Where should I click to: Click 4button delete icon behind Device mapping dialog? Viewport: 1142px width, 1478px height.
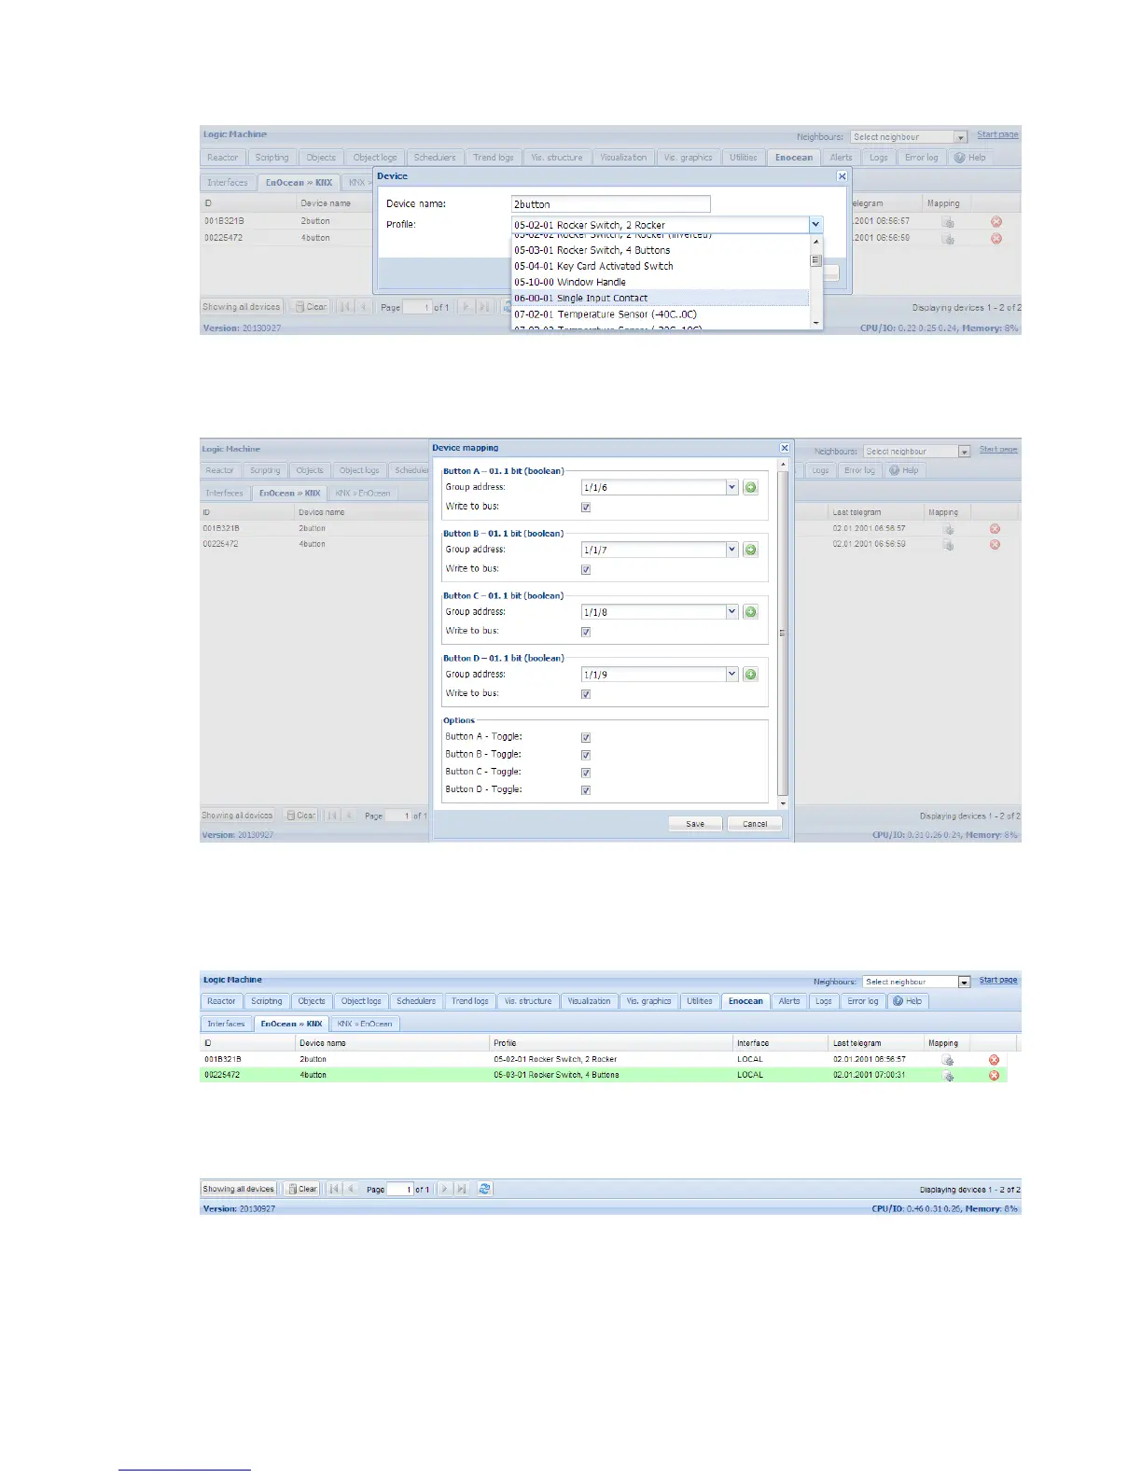(x=995, y=544)
